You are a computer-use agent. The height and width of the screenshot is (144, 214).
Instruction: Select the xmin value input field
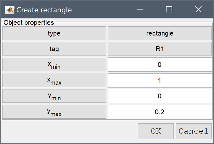pyautogui.click(x=160, y=65)
